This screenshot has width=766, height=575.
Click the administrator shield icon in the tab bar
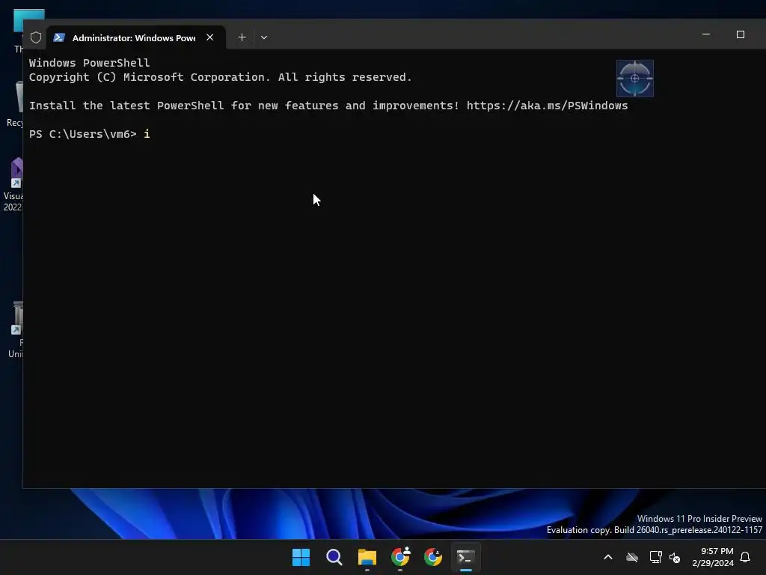point(36,37)
